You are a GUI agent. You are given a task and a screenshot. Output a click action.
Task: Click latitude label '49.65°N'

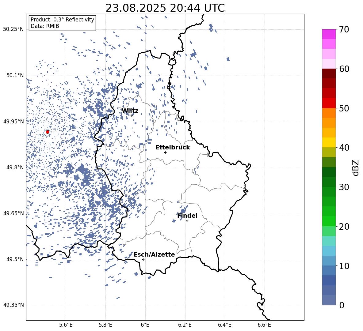coord(13,213)
